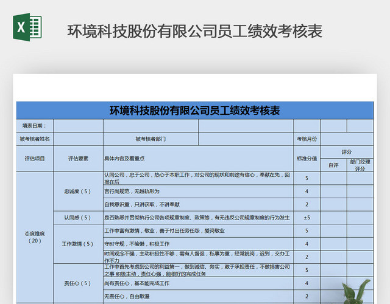Viewport: 390px width, 304px height.
Task: Click the 责任心（5） cell
Action: coord(79,283)
